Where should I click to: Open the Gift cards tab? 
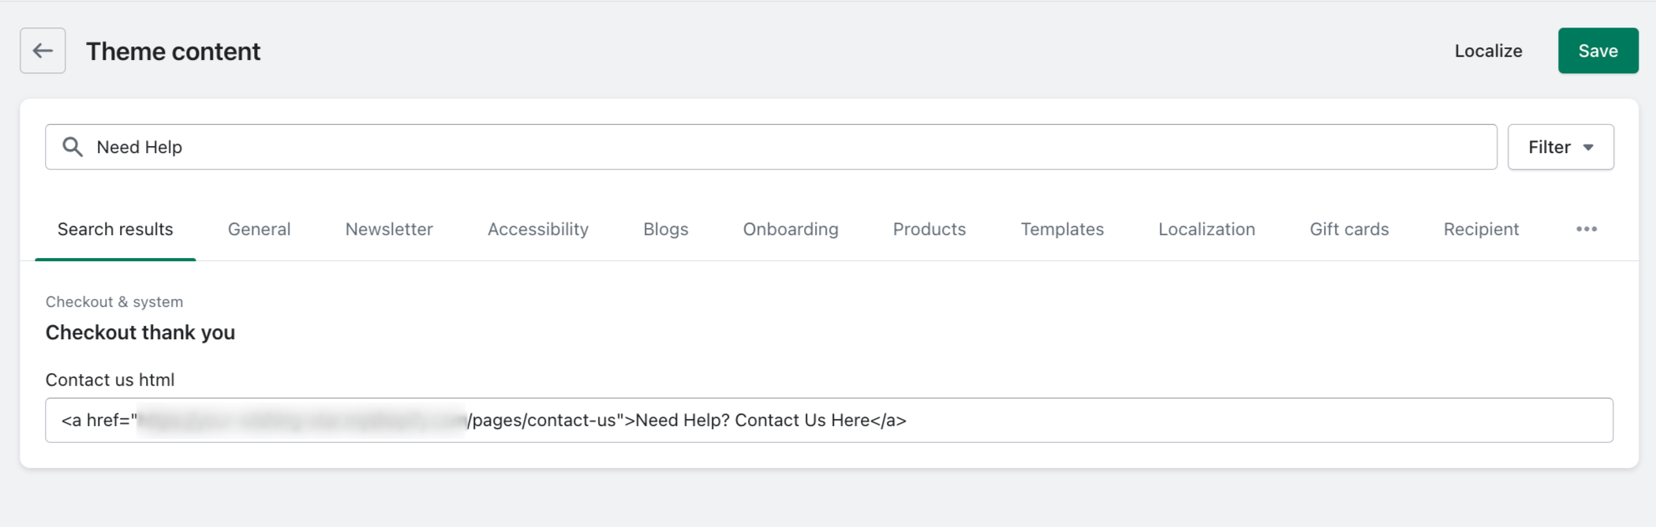1349,230
